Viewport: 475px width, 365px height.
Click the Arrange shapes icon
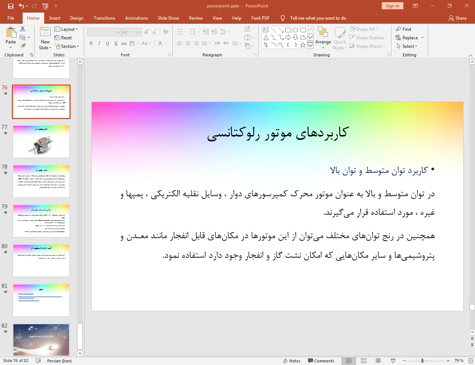(x=323, y=32)
